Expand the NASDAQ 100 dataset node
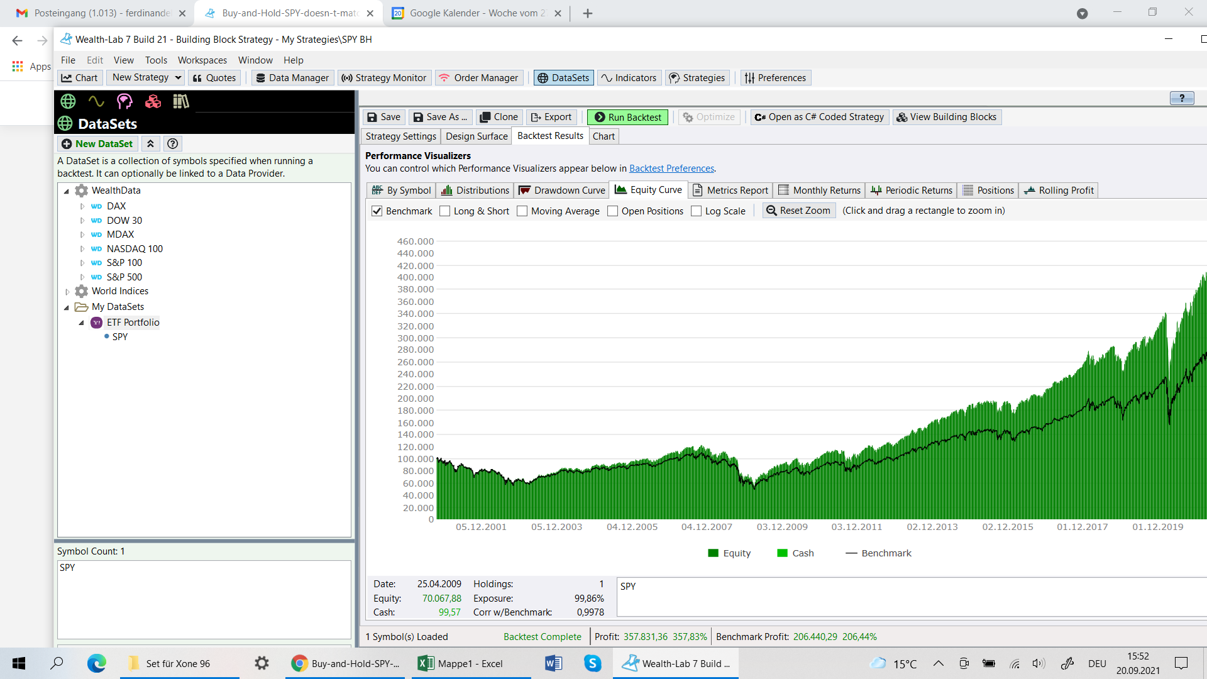The width and height of the screenshot is (1207, 679). 82,249
